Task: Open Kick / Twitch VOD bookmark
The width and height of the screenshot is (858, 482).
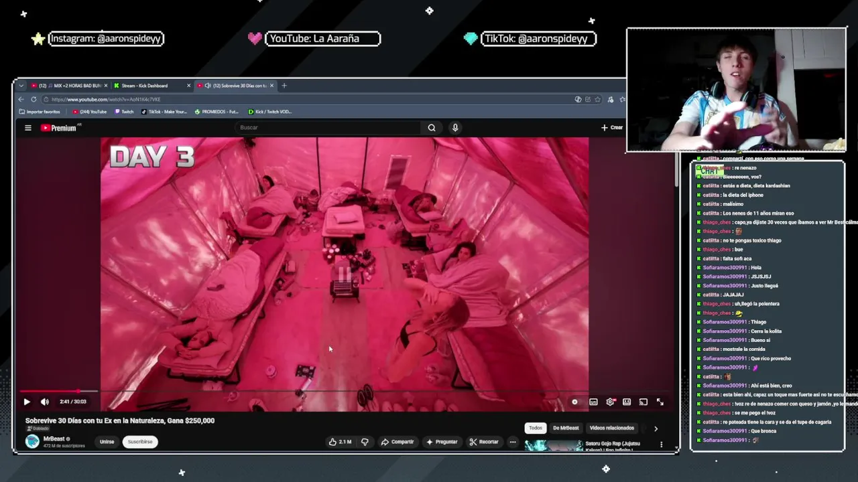Action: coord(270,112)
